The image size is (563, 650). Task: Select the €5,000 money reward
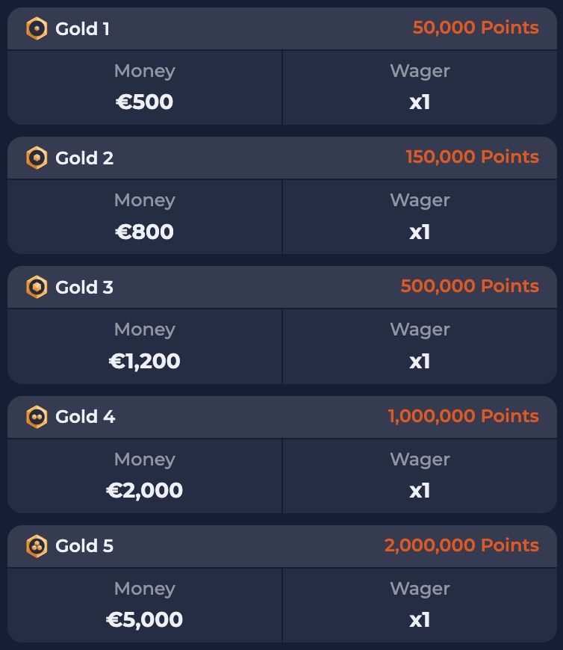(x=145, y=619)
